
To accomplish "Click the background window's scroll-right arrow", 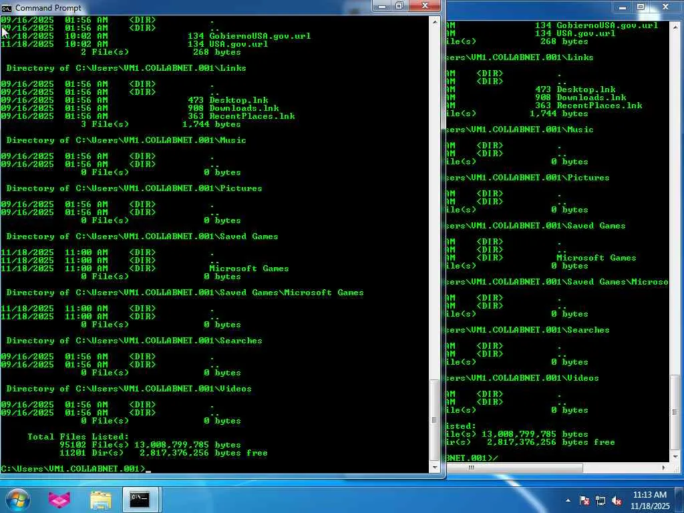I will point(664,467).
